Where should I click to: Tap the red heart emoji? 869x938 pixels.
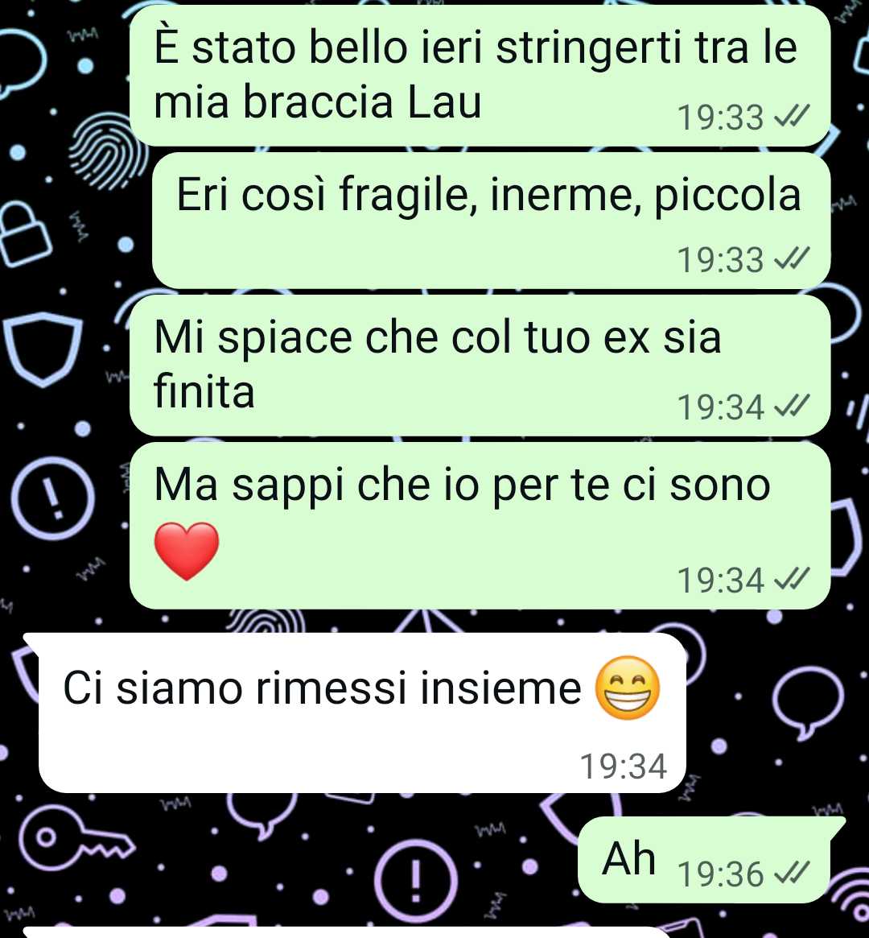coord(187,551)
